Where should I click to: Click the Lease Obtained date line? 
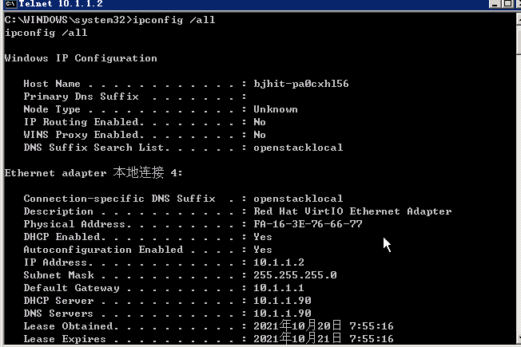[209, 326]
